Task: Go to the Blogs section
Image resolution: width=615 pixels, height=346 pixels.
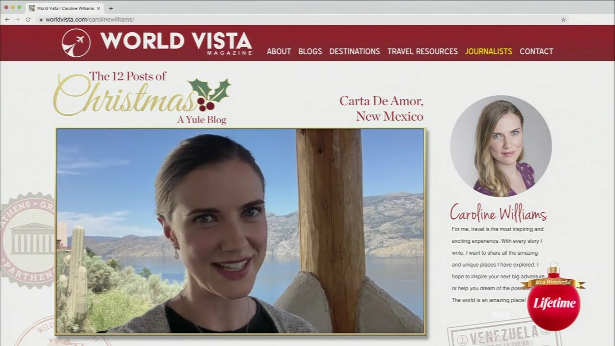Action: (310, 51)
